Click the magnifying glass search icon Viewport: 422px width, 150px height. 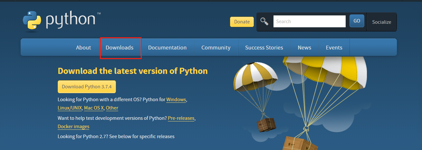264,22
